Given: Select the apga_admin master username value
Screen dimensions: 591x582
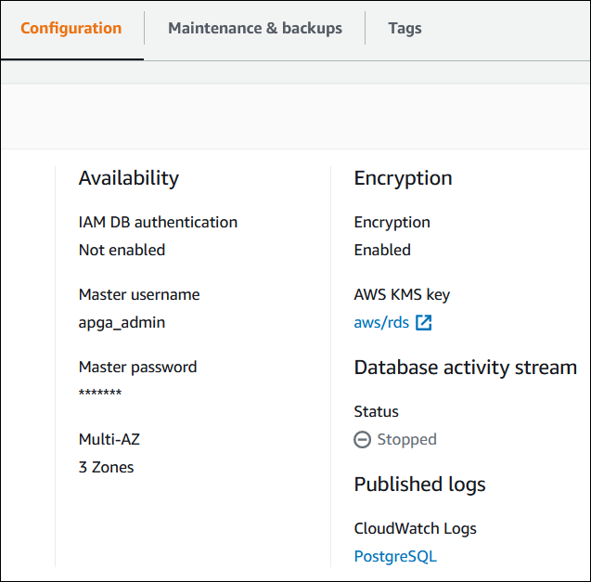Looking at the screenshot, I should tap(122, 323).
